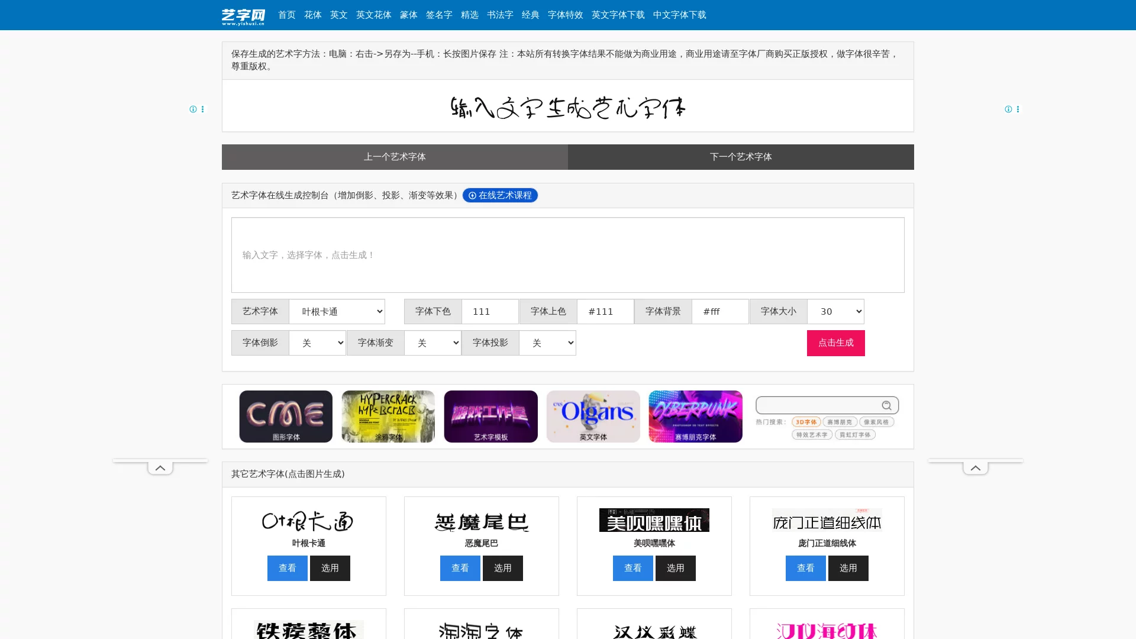Viewport: 1136px width, 639px height.
Task: Click the 英文字体 Olgans thumbnail
Action: (593, 416)
